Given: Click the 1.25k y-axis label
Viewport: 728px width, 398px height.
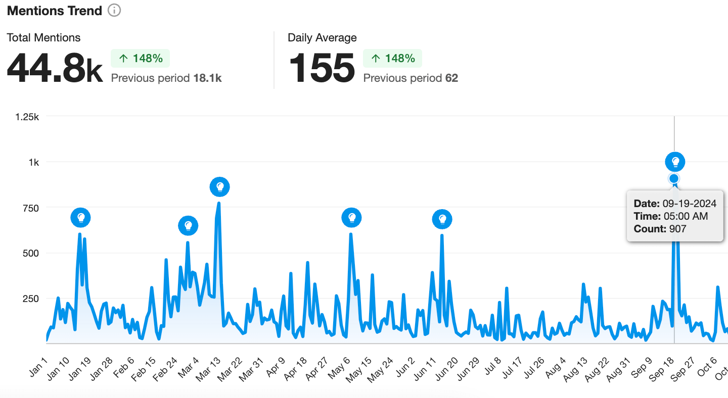Looking at the screenshot, I should click(27, 117).
